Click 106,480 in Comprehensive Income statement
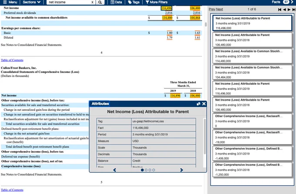This screenshot has width=296, height=194. (195, 95)
